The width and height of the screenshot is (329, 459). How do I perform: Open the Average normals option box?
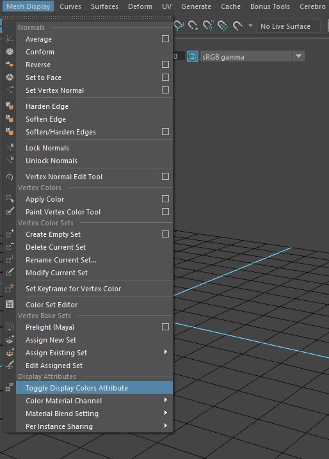(165, 38)
